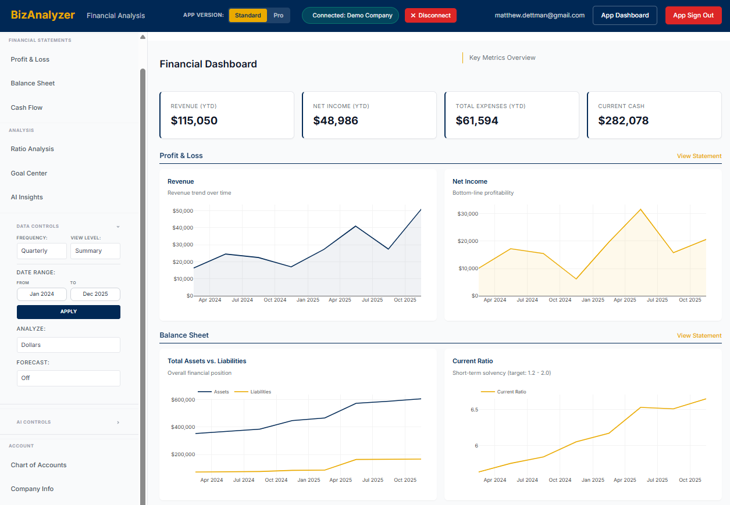Open the View Level dropdown

(x=95, y=250)
